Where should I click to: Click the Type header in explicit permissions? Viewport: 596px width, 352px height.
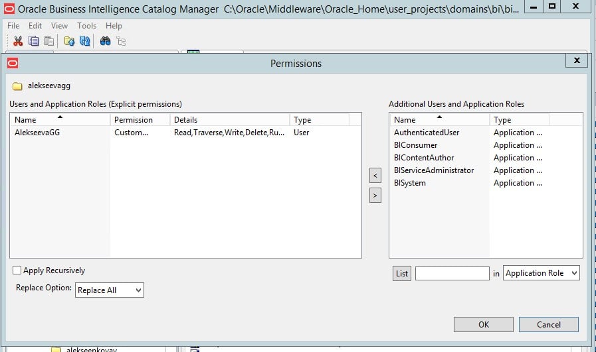pos(320,120)
